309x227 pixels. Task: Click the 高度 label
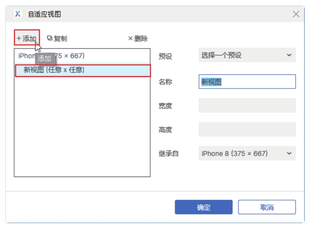click(x=165, y=130)
